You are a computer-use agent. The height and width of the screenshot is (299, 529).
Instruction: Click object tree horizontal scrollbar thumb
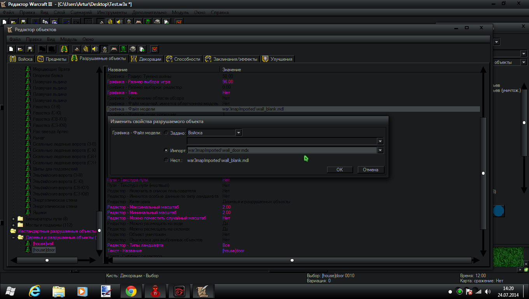coord(47,260)
